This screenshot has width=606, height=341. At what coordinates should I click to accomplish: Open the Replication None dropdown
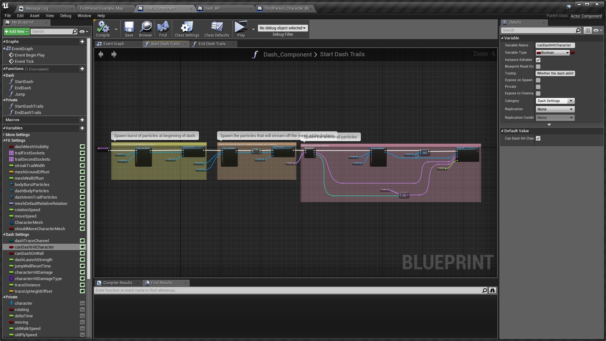point(555,109)
